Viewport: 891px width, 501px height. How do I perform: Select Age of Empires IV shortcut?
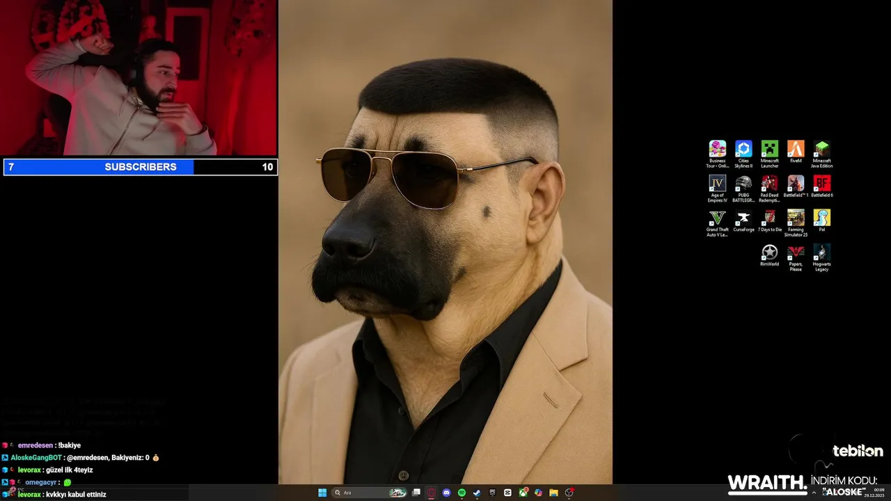pos(717,189)
